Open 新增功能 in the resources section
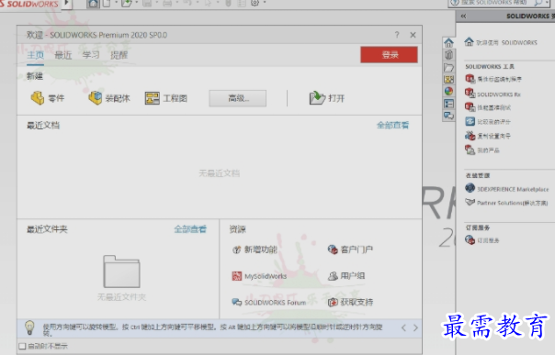The height and width of the screenshot is (355, 555). pos(255,250)
